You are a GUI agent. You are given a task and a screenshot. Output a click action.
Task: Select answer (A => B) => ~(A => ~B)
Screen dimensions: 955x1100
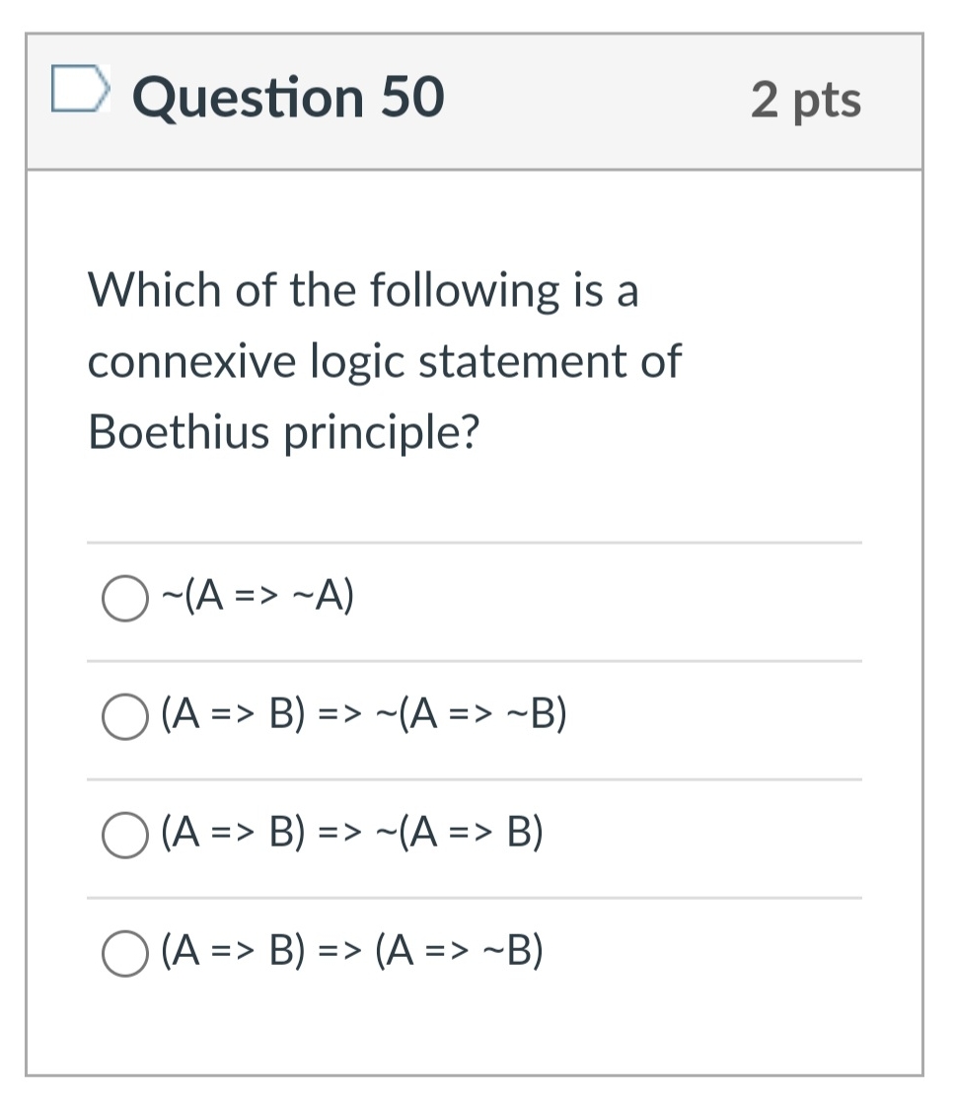tap(124, 716)
